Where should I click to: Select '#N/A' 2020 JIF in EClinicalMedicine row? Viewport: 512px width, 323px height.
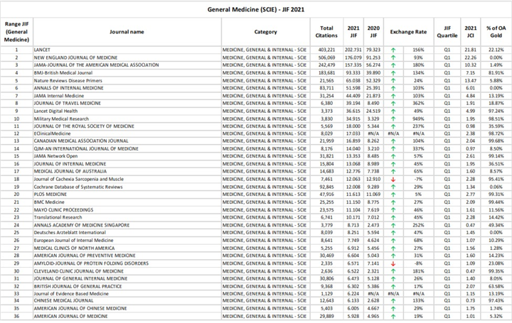click(x=373, y=133)
